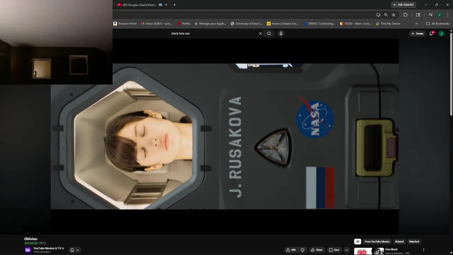Screen dimensions: 453x255
Task: Open options for the First Blood recommendation
Action: click(424, 250)
